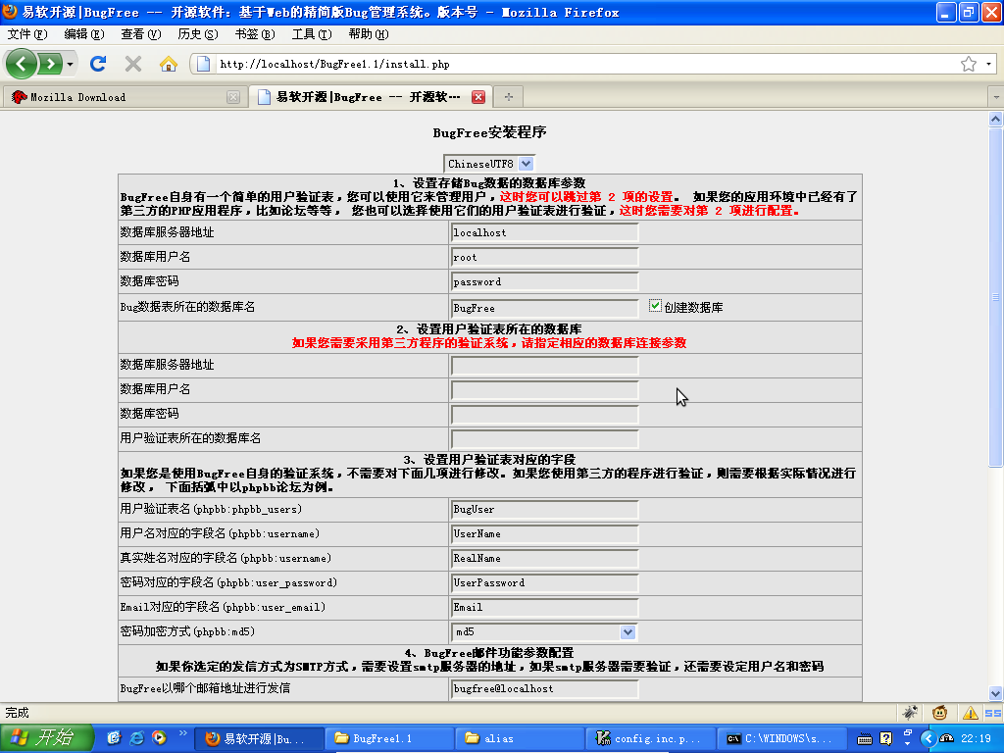
Task: Go forward with the forward arrow button
Action: 51,64
